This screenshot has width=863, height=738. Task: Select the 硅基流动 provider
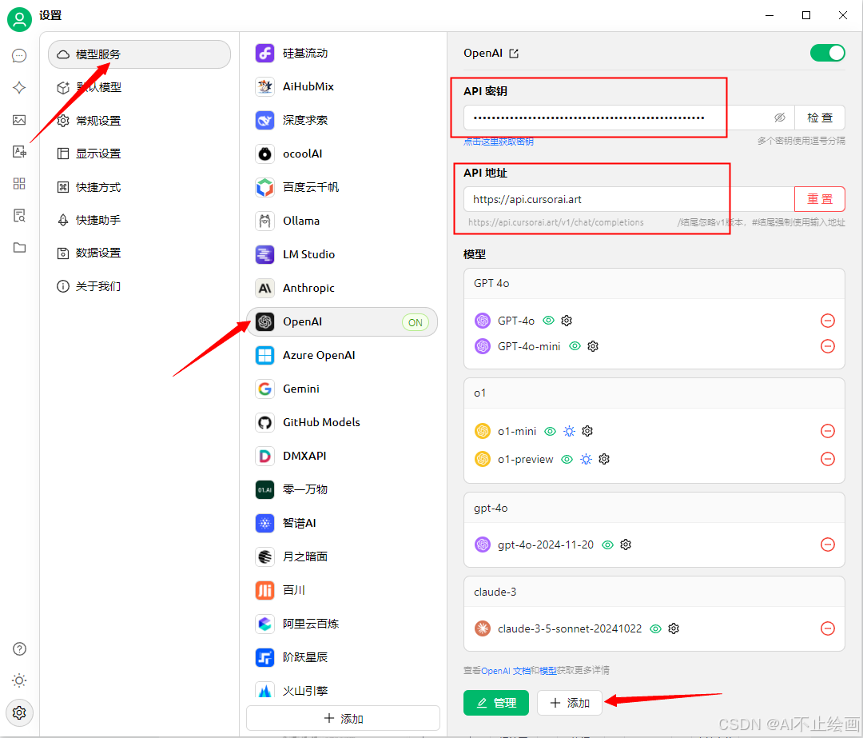click(x=342, y=54)
